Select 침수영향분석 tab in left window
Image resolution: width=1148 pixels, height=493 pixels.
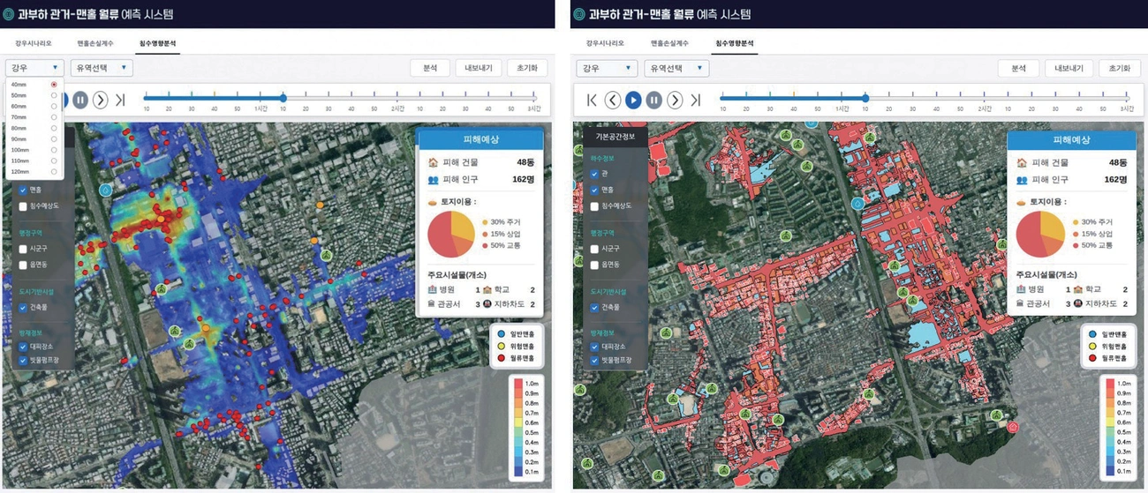(x=157, y=42)
